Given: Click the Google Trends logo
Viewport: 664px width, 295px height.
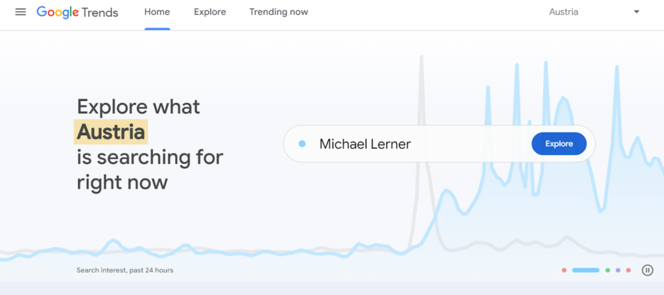Looking at the screenshot, I should point(77,12).
